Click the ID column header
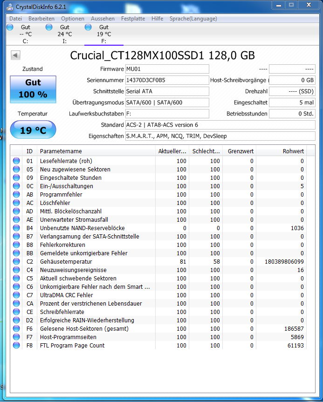The width and height of the screenshot is (323, 402). [x=29, y=151]
